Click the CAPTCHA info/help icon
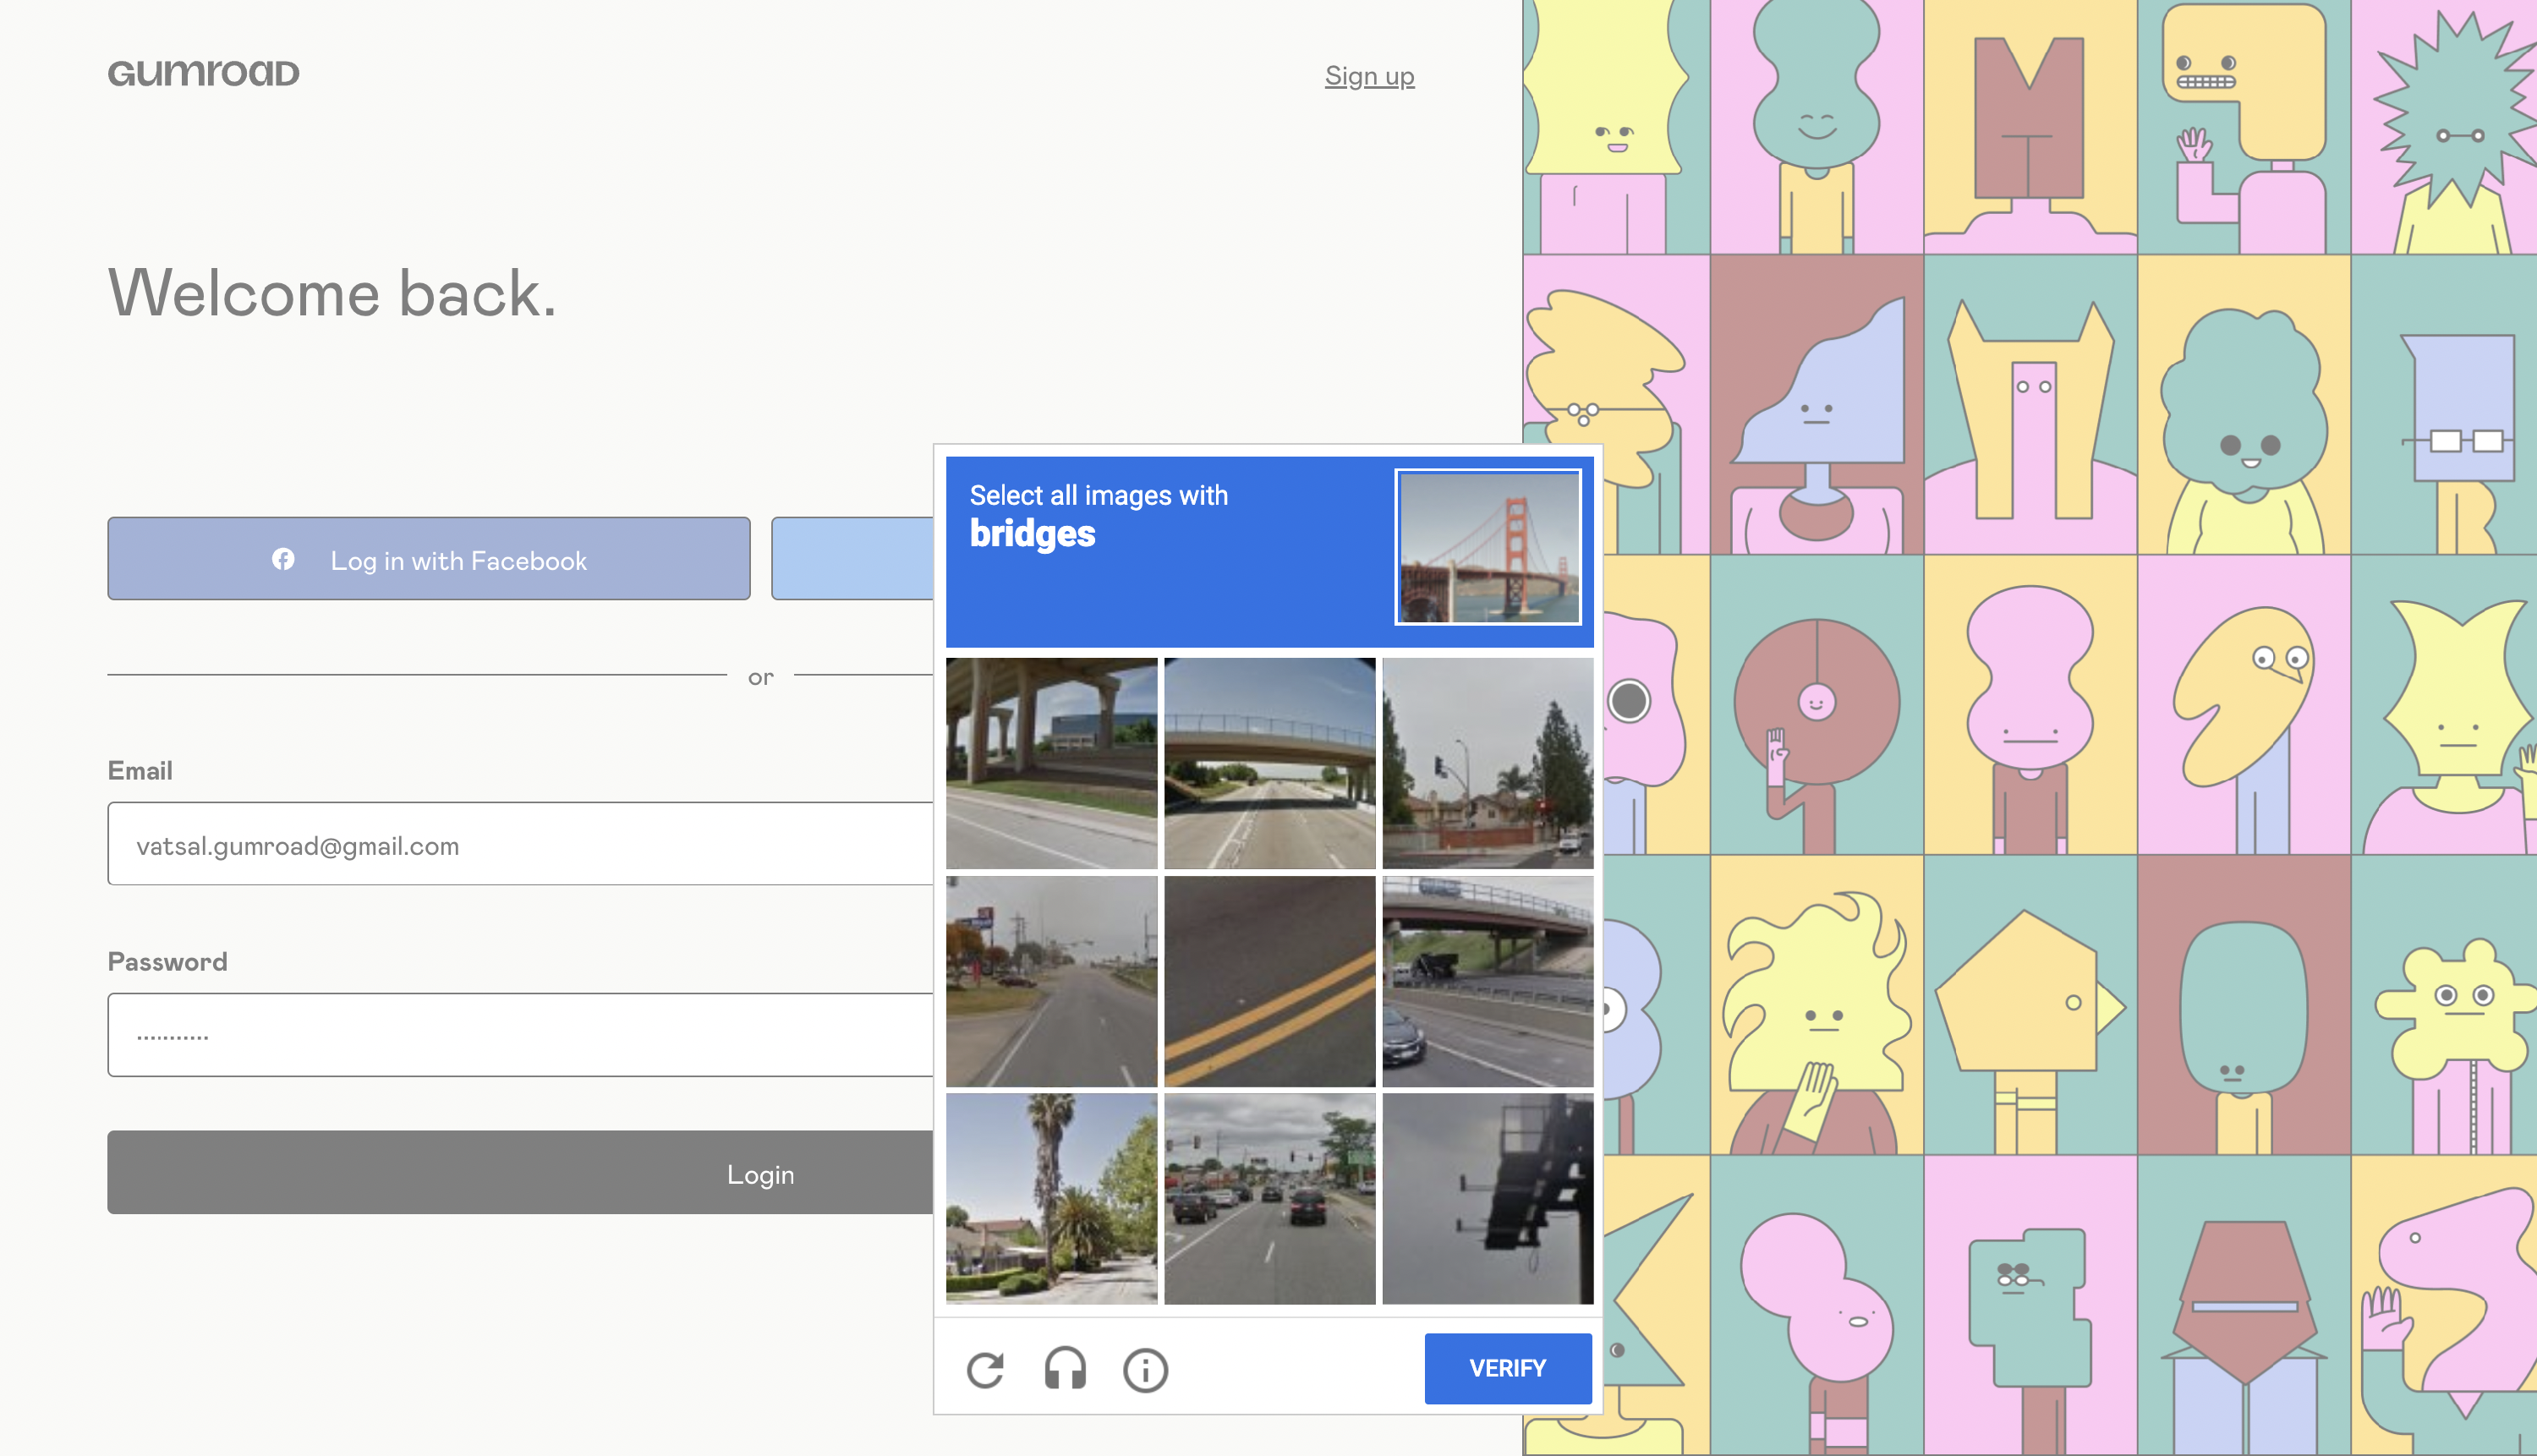 coord(1145,1367)
